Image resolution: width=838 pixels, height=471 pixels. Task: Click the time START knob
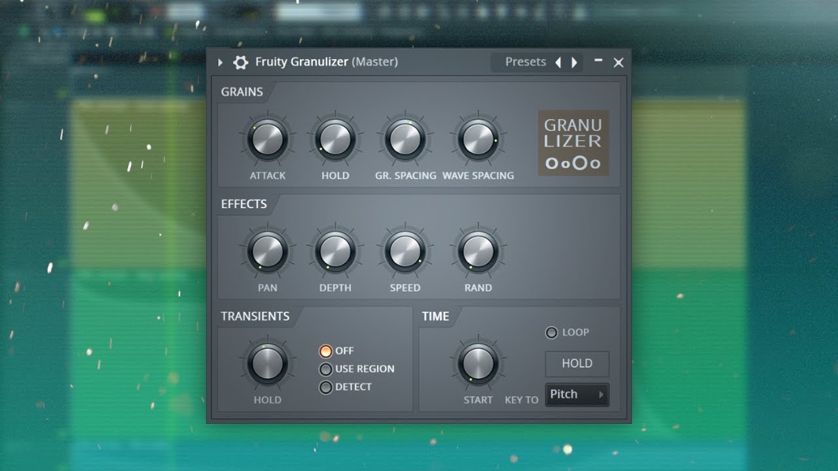click(x=478, y=363)
